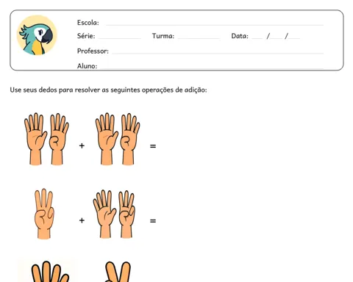This screenshot has height=282, width=353.
Task: Click the three-finger hand in second row
Action: (x=44, y=214)
